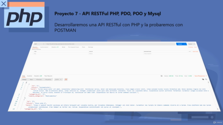Viewport: 223px width, 125px height.
Task: Click the orange Cookies link near Send
Action: [191, 47]
